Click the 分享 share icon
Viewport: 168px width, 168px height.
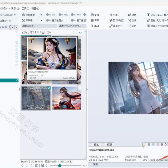(111, 15)
